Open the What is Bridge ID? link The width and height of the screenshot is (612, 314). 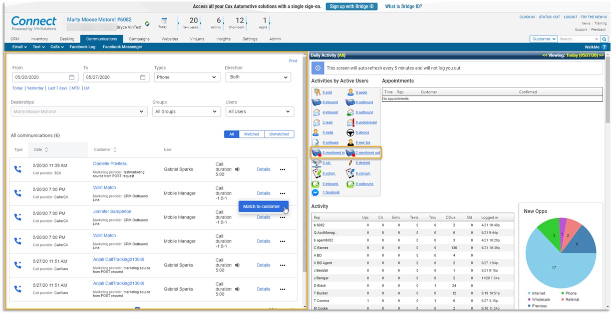(403, 6)
